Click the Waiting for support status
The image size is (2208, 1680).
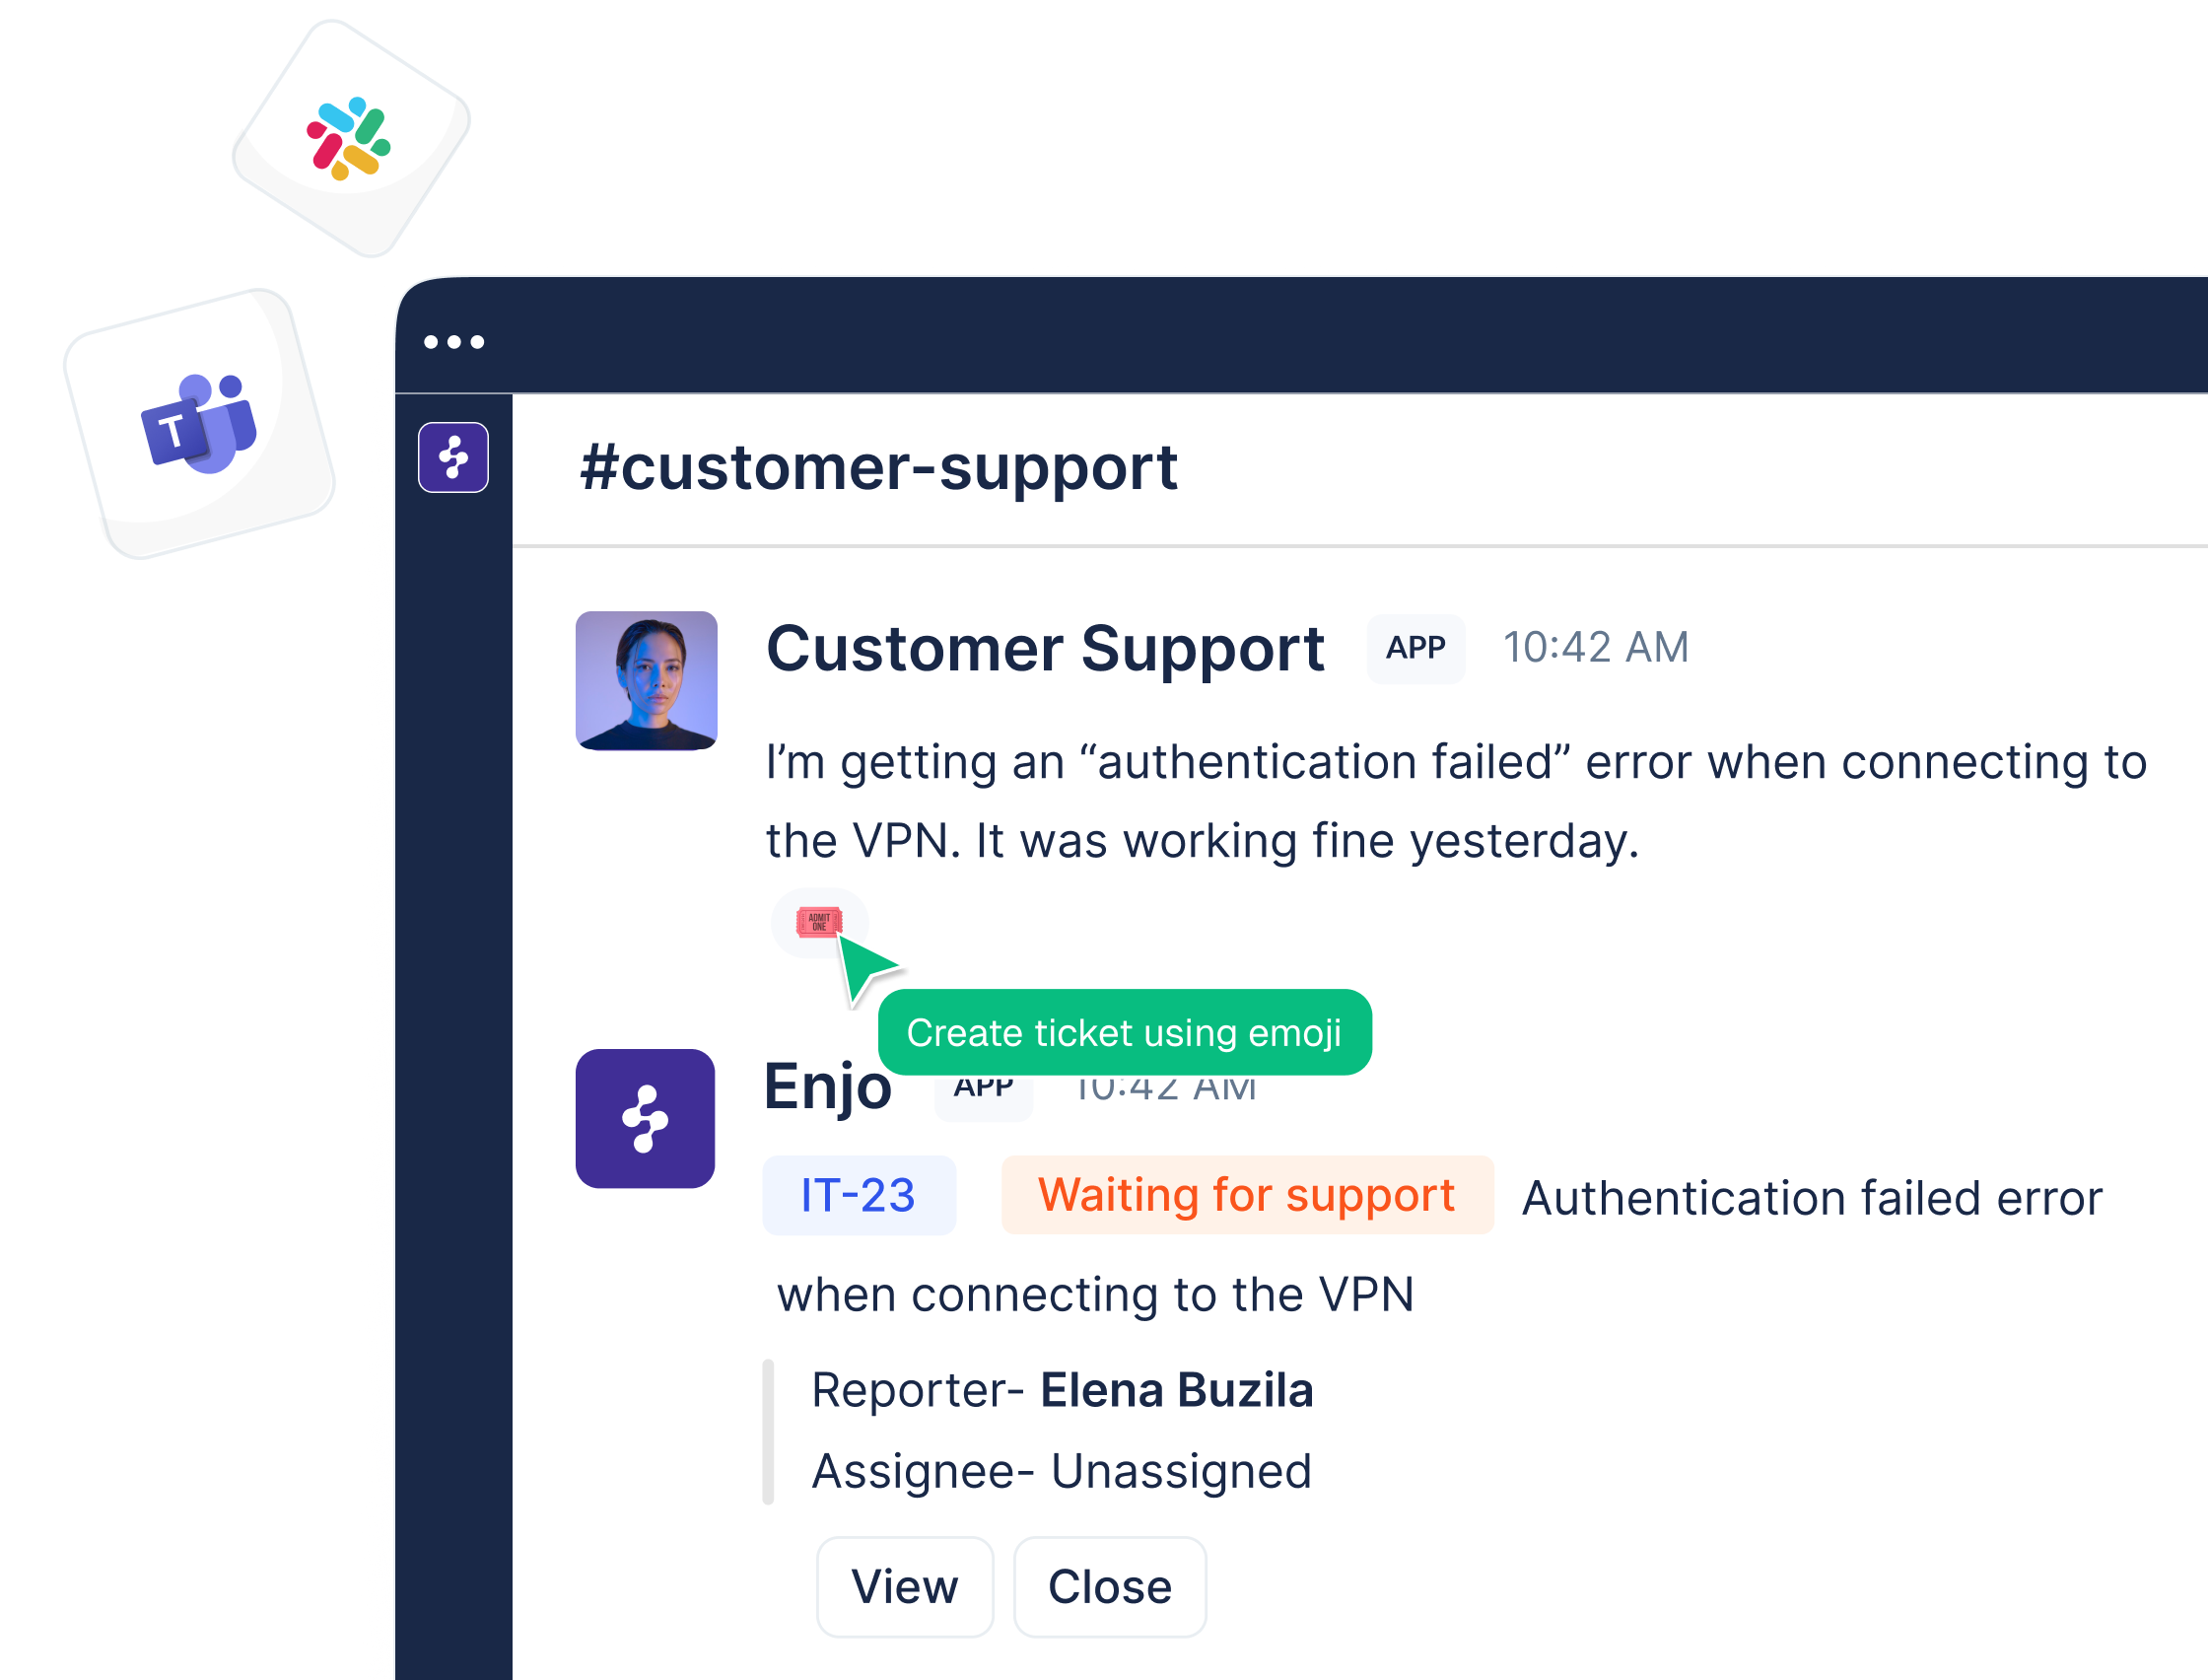click(1246, 1195)
